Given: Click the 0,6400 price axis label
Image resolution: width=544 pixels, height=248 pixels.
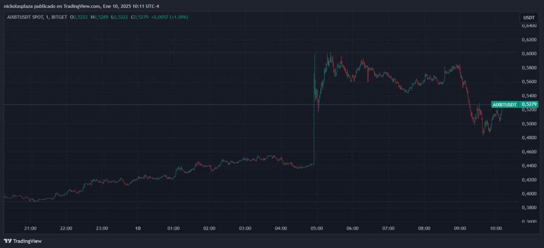Looking at the screenshot, I should (x=529, y=25).
